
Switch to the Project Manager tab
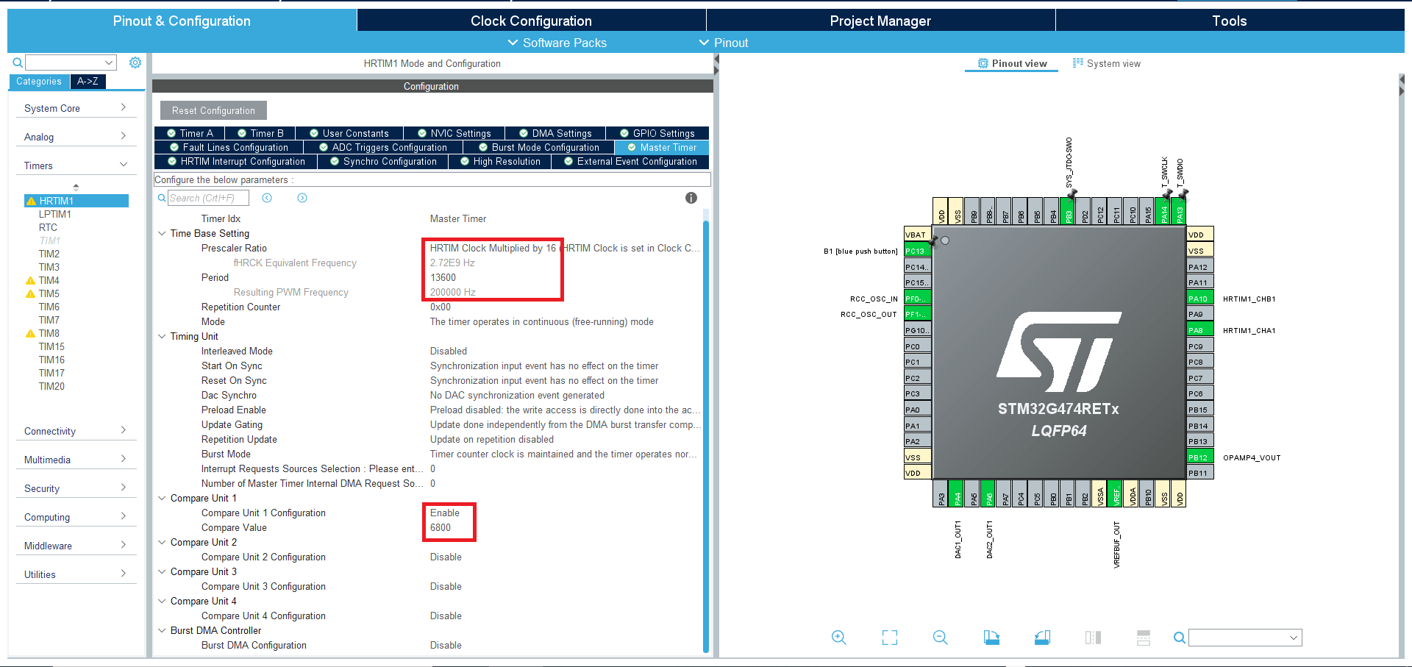tap(880, 21)
